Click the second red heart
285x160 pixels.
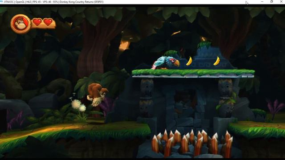pos(48,22)
